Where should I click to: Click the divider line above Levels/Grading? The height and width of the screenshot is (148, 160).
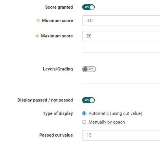[121, 52]
